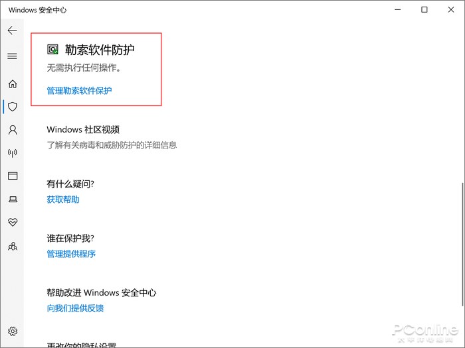Minimize the Windows 安全中心 window
The width and height of the screenshot is (465, 348).
point(397,10)
